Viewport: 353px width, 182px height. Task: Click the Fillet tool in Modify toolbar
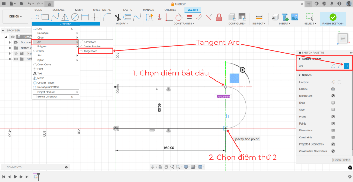(108, 17)
